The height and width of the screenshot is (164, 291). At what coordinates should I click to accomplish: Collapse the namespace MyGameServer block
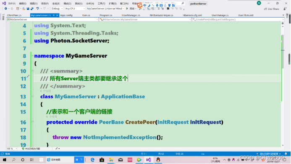(x=33, y=56)
